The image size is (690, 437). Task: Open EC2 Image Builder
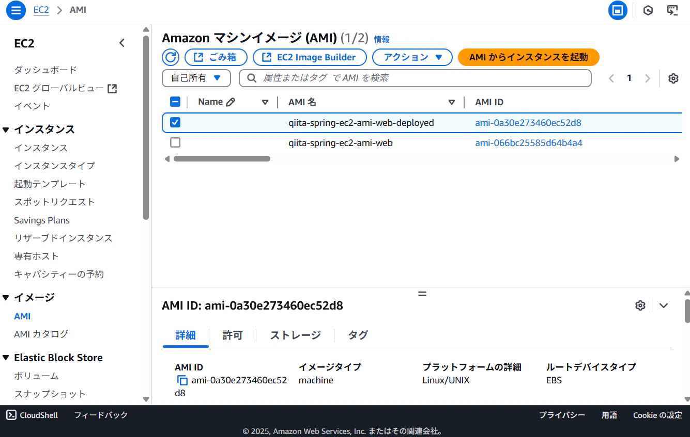click(x=310, y=57)
